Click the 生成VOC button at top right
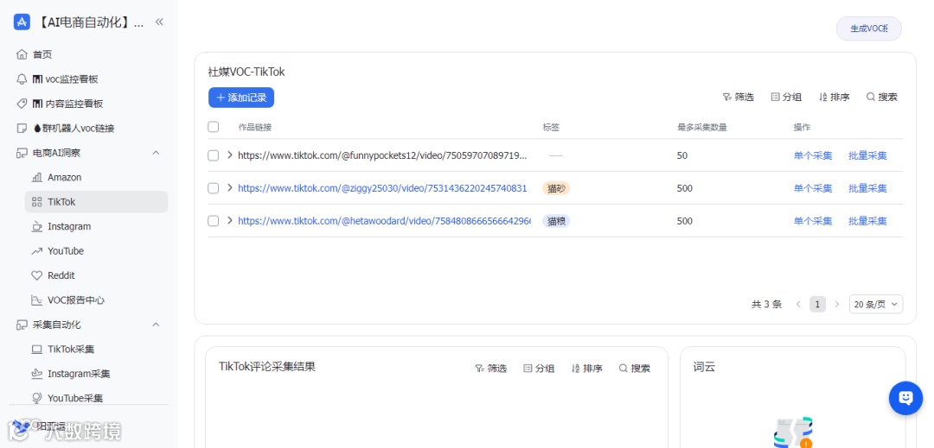 tap(869, 28)
